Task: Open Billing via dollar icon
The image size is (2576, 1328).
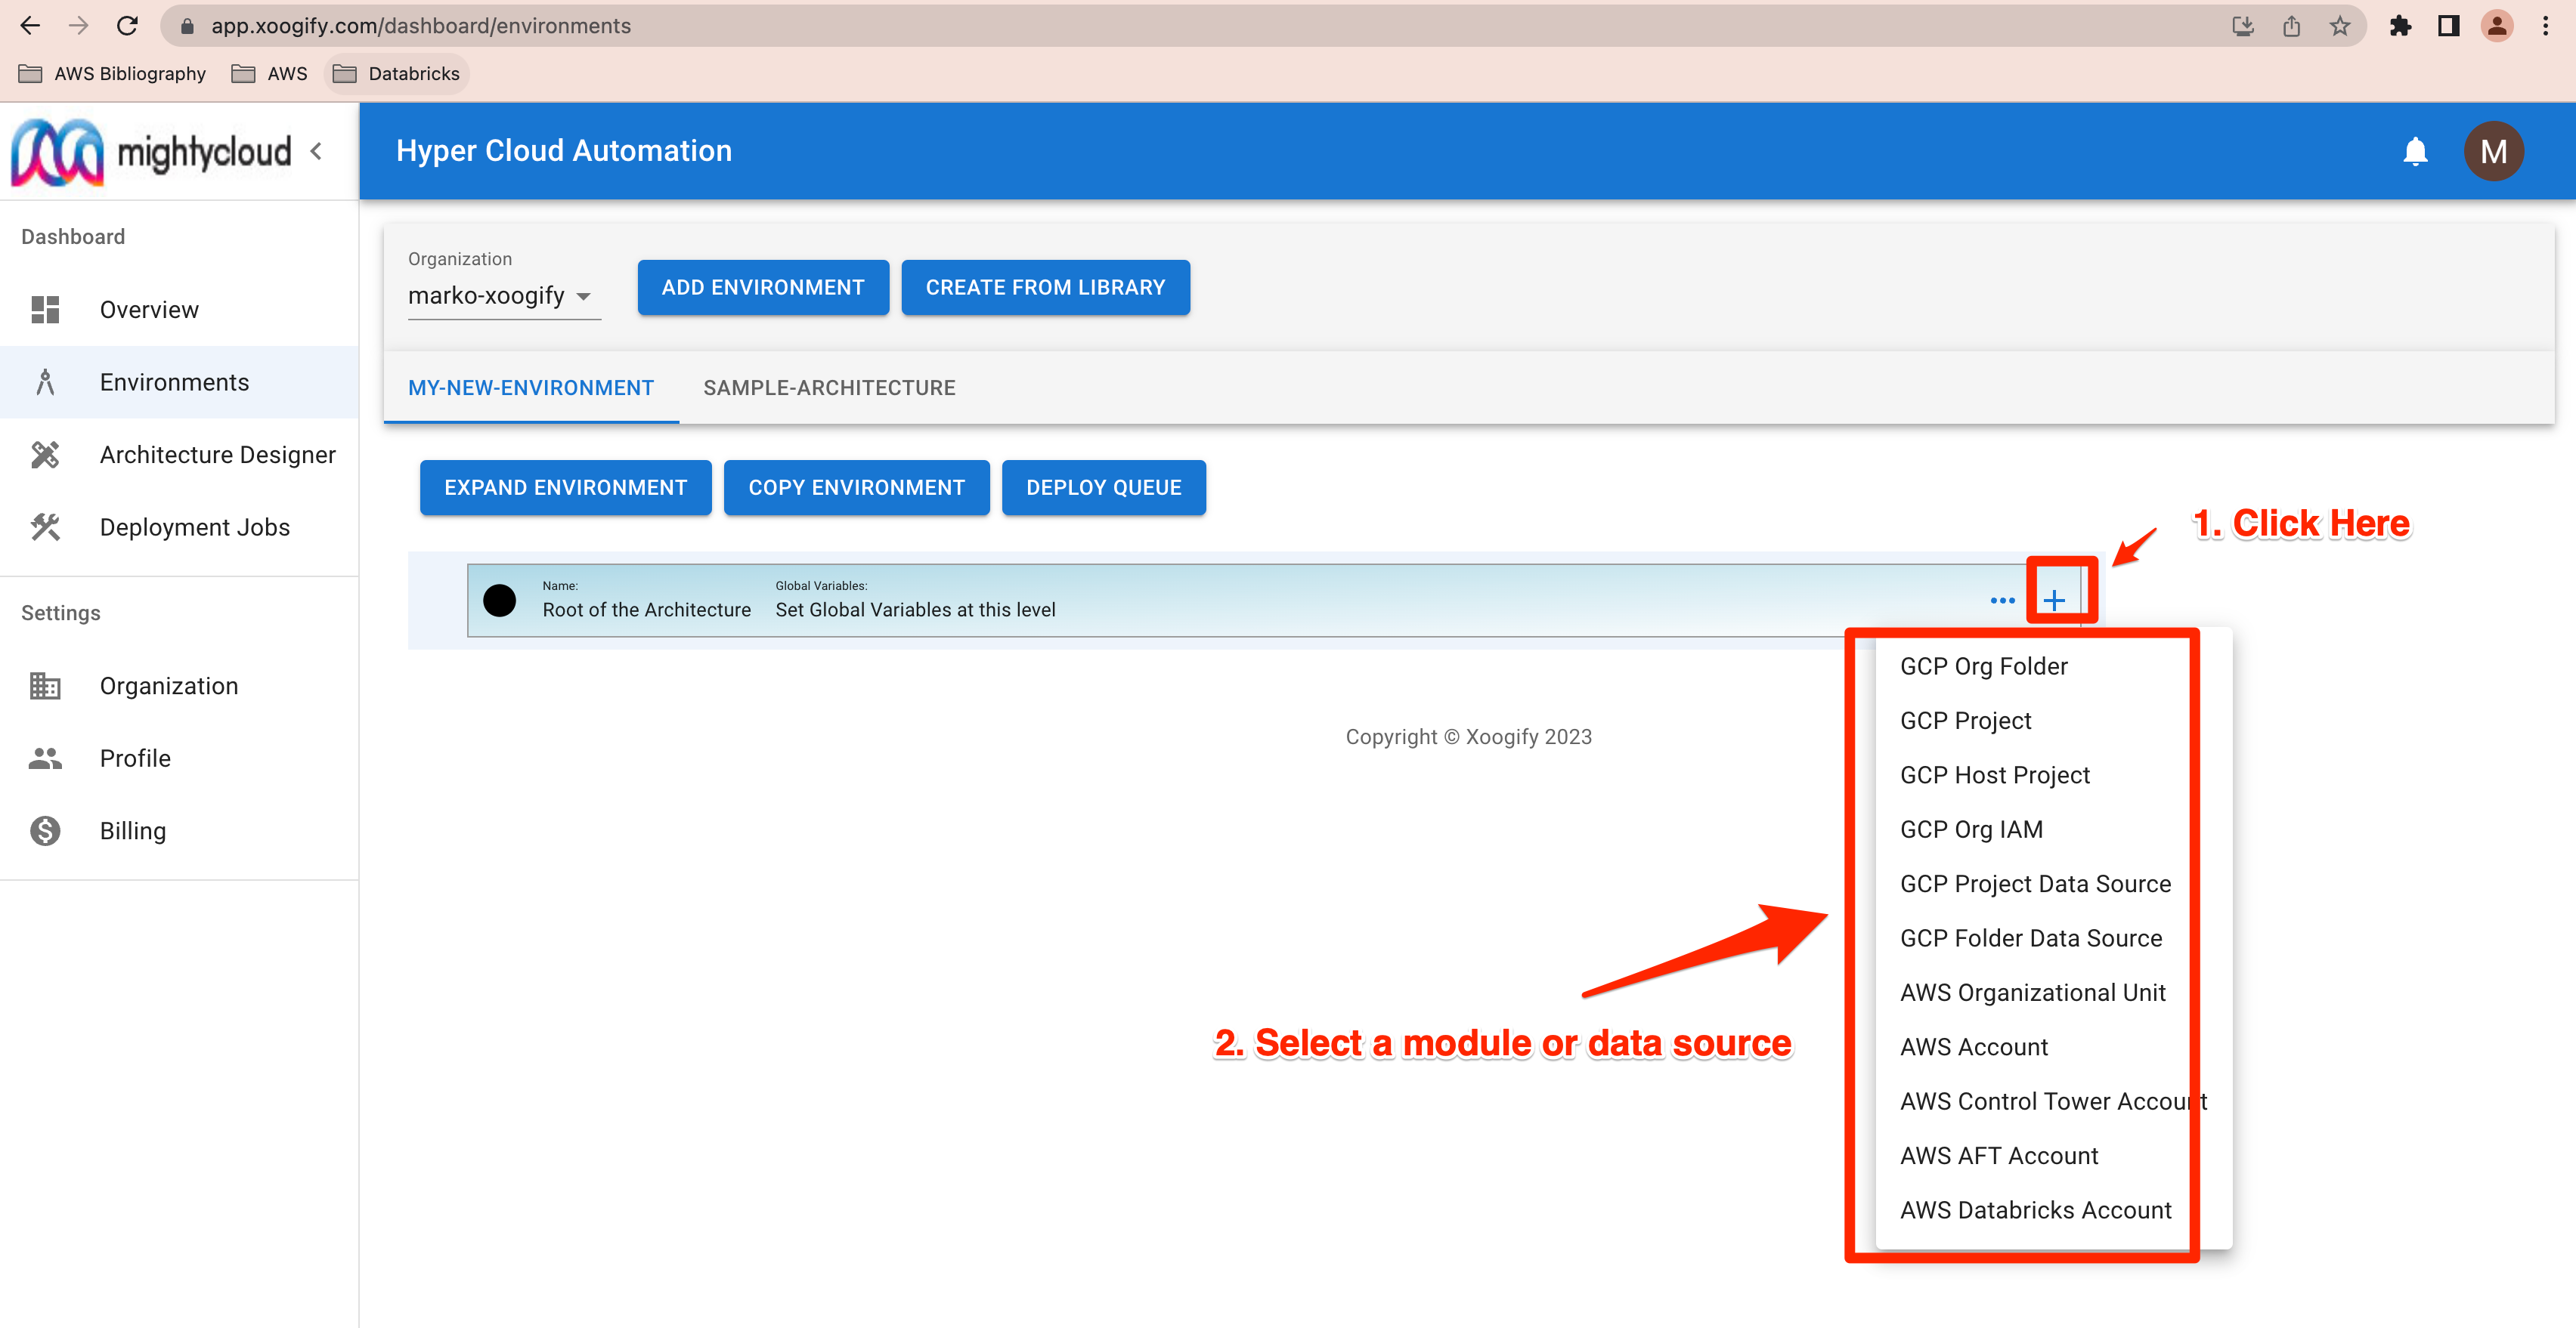Action: pyautogui.click(x=45, y=830)
